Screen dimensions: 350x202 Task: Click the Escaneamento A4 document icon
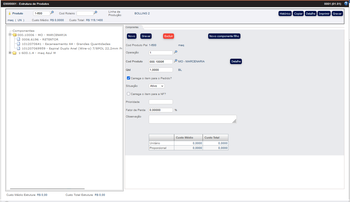pyautogui.click(x=19, y=44)
